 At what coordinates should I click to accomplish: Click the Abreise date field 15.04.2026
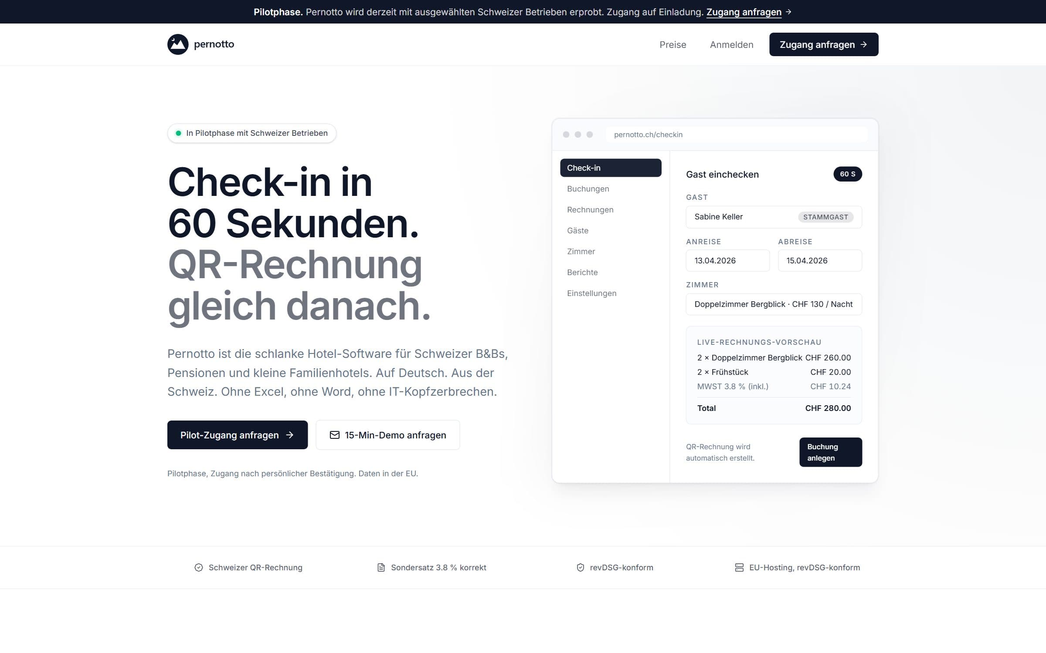tap(820, 261)
